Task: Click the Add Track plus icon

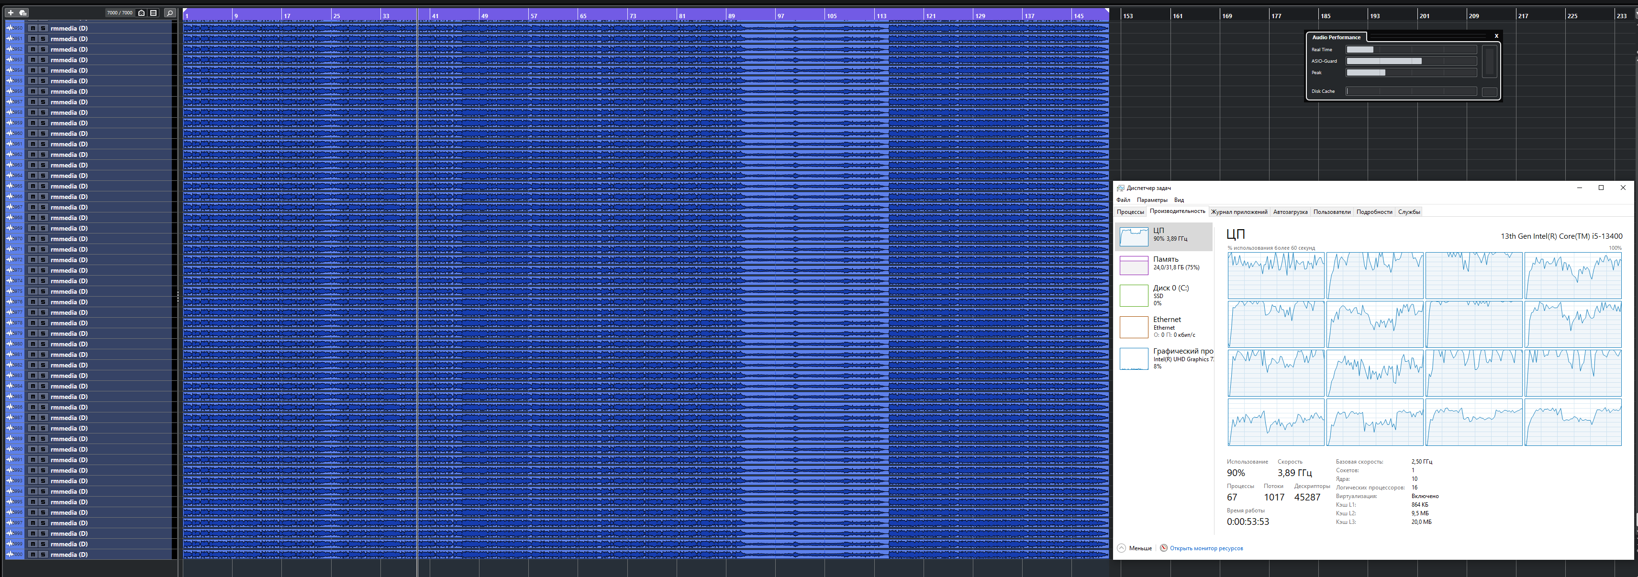Action: 10,13
